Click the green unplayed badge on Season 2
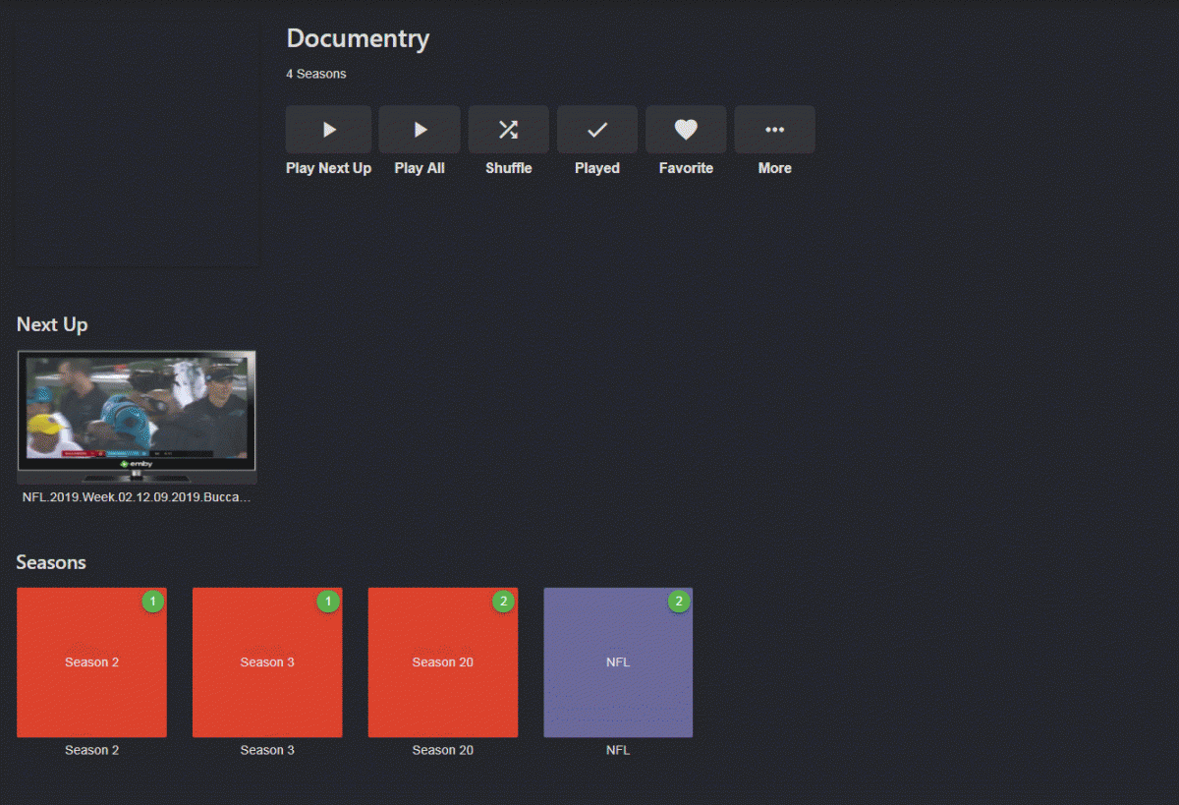1179x805 pixels. point(153,601)
